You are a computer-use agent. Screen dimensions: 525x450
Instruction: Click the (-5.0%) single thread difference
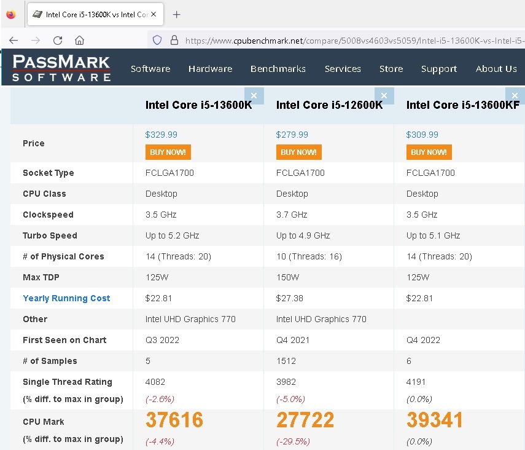[x=290, y=399]
